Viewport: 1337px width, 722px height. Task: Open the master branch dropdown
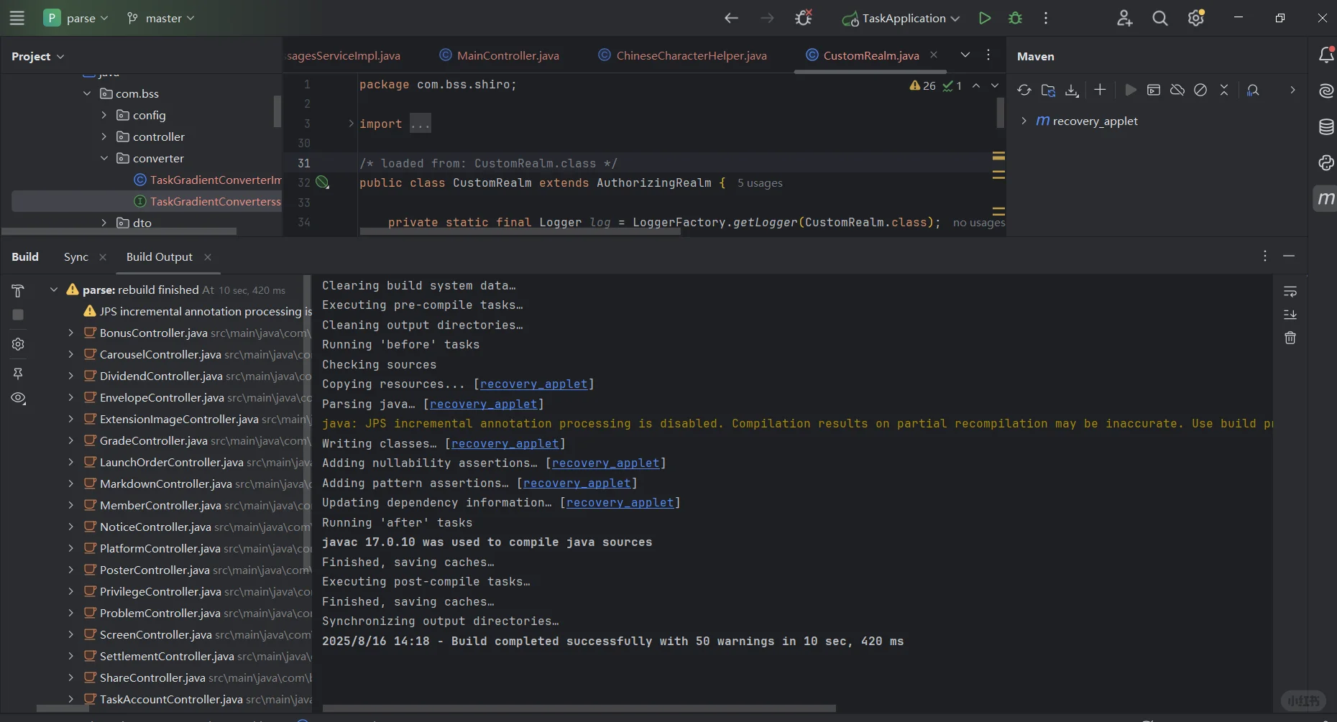(x=161, y=18)
